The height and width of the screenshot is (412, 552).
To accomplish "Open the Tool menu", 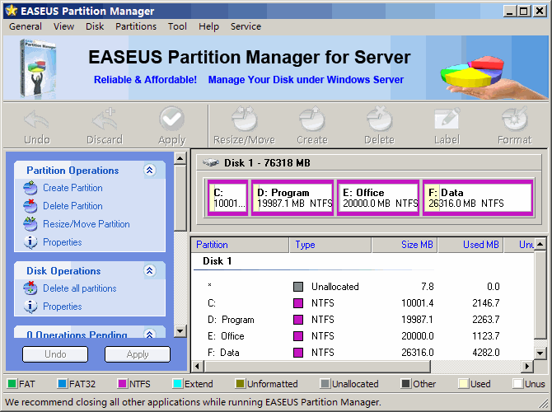I will tap(177, 26).
